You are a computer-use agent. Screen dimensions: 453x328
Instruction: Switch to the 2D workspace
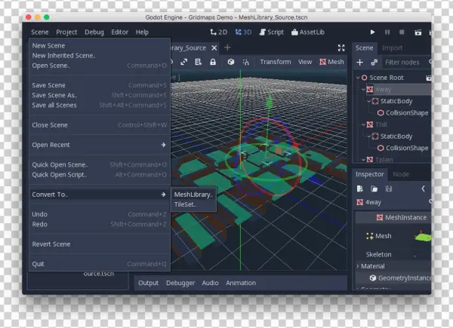pos(219,32)
